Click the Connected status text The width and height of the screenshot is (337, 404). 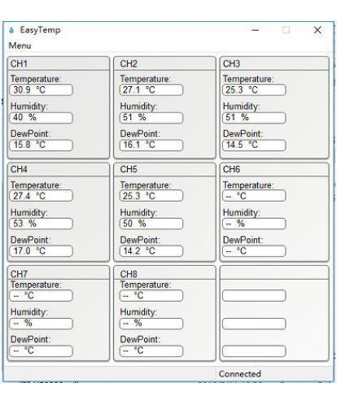tap(240, 374)
